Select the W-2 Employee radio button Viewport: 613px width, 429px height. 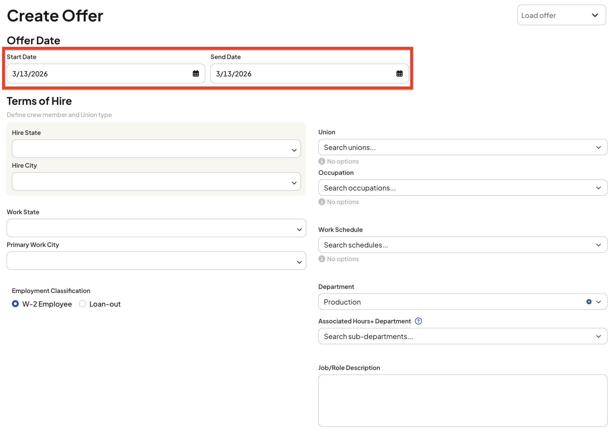point(15,304)
